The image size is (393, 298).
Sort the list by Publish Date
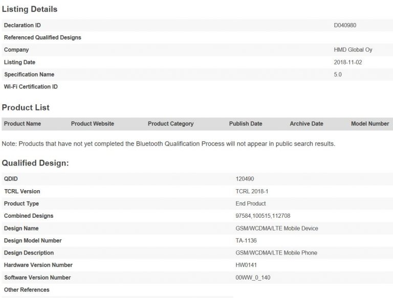click(x=246, y=124)
